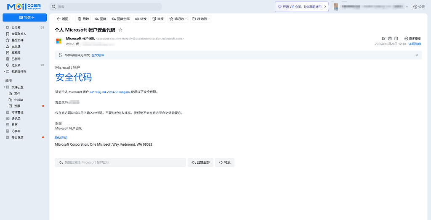The image size is (431, 220).
Task: Click 删除 delete toolbar button
Action: (84, 19)
